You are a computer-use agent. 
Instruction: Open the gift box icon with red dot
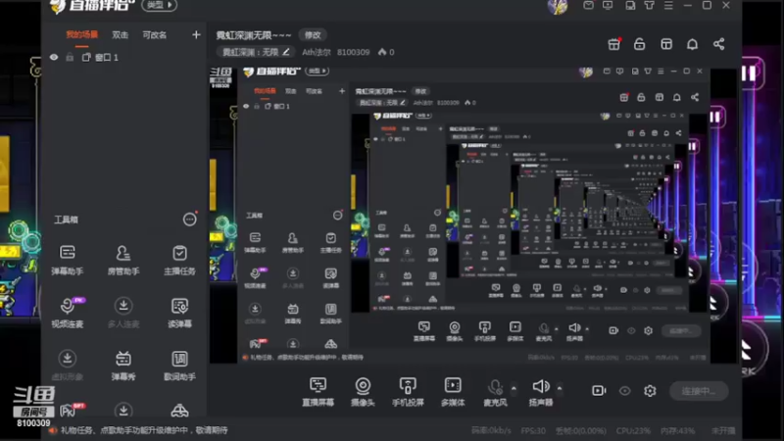pos(614,44)
